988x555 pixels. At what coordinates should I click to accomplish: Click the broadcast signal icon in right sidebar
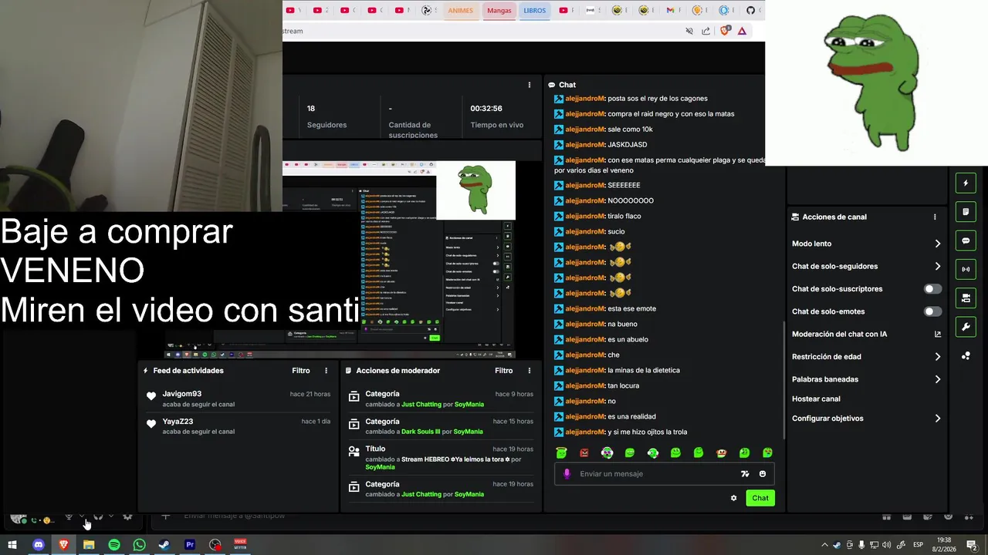click(x=966, y=269)
